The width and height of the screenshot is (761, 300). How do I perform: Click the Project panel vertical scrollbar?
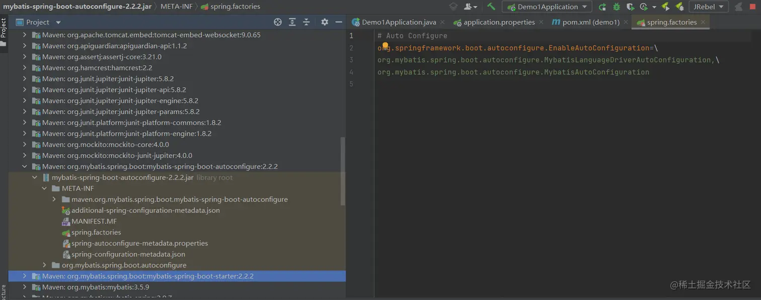[x=343, y=171]
